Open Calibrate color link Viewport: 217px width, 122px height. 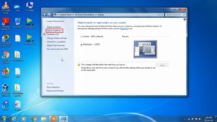pos(53,34)
